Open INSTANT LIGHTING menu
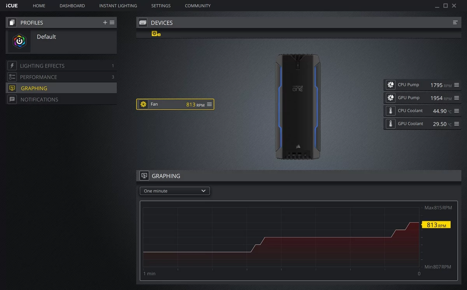 118,6
